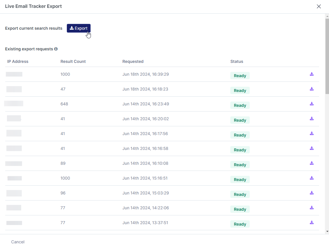Download the Jun 14th 16:17:56 export
Viewport: 329px width, 248px height.
(312, 133)
